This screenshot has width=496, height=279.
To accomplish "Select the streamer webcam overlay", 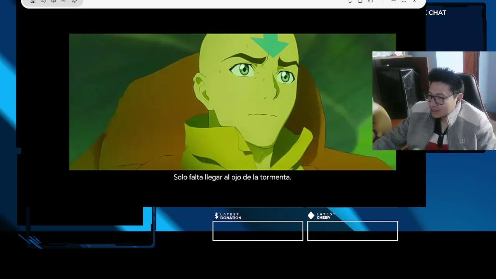I will coord(434,101).
